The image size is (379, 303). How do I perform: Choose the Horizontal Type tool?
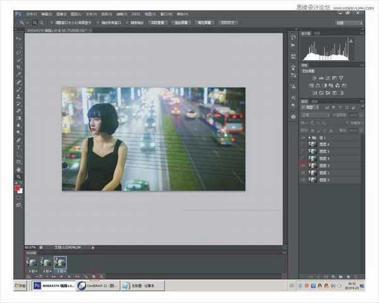pos(18,148)
